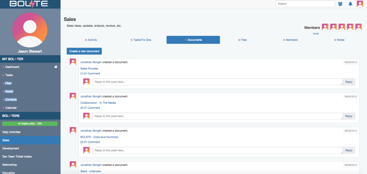Like the Collaboration - In The Media post
Screen dimensions: 367x174
point(86,108)
